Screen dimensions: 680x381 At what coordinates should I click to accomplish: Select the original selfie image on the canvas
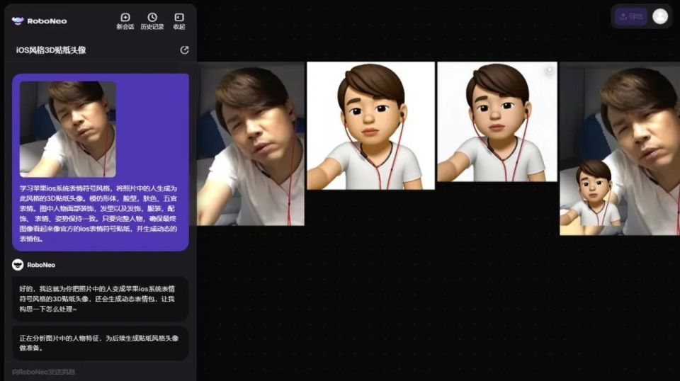coord(251,144)
